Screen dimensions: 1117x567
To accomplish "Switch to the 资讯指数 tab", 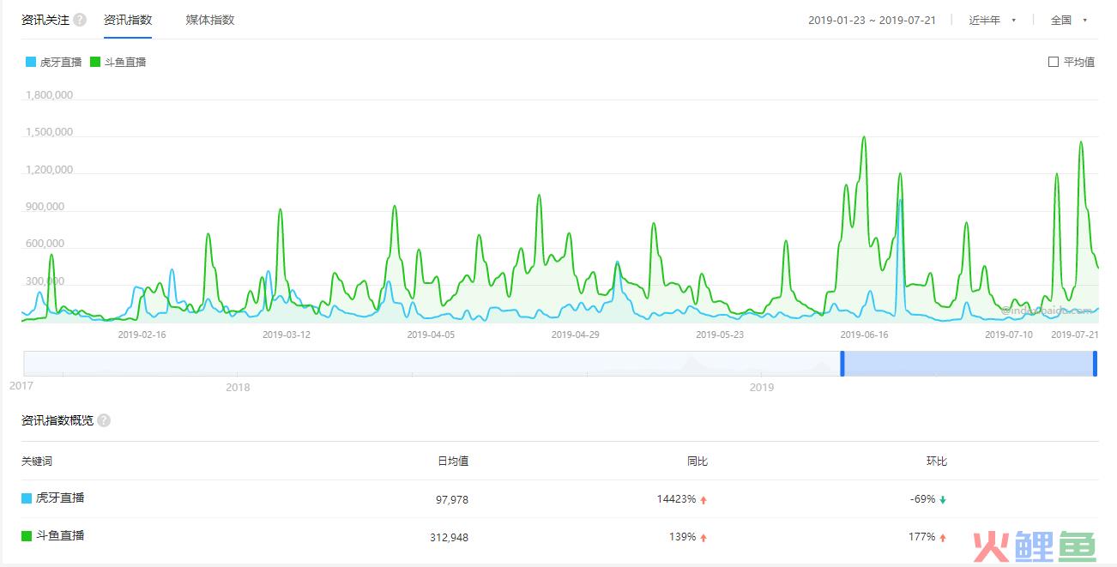I will click(x=128, y=20).
